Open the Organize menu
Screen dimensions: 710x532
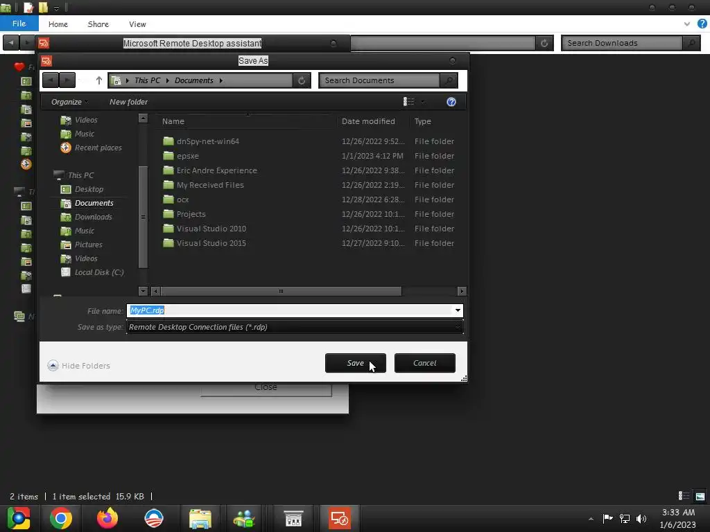click(x=70, y=102)
